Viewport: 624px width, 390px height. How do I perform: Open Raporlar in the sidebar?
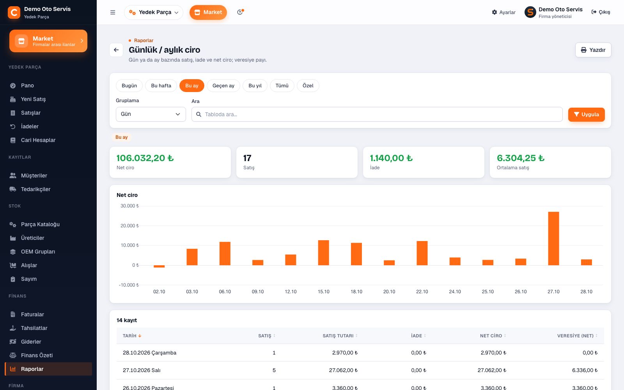48,369
